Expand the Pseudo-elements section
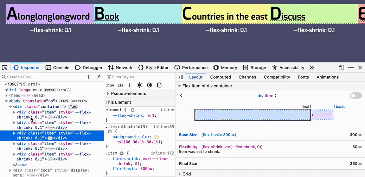The image size is (365, 177). [x=108, y=93]
